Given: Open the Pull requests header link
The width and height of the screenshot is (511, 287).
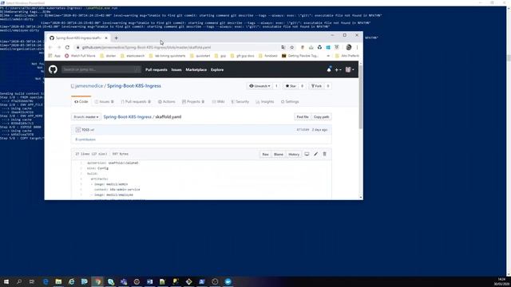Looking at the screenshot, I should click(156, 69).
